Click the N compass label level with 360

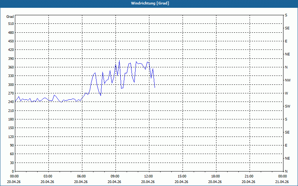click(x=286, y=67)
